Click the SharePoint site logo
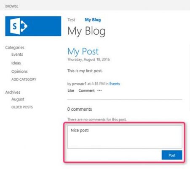The height and width of the screenshot is (169, 190). pos(33,26)
